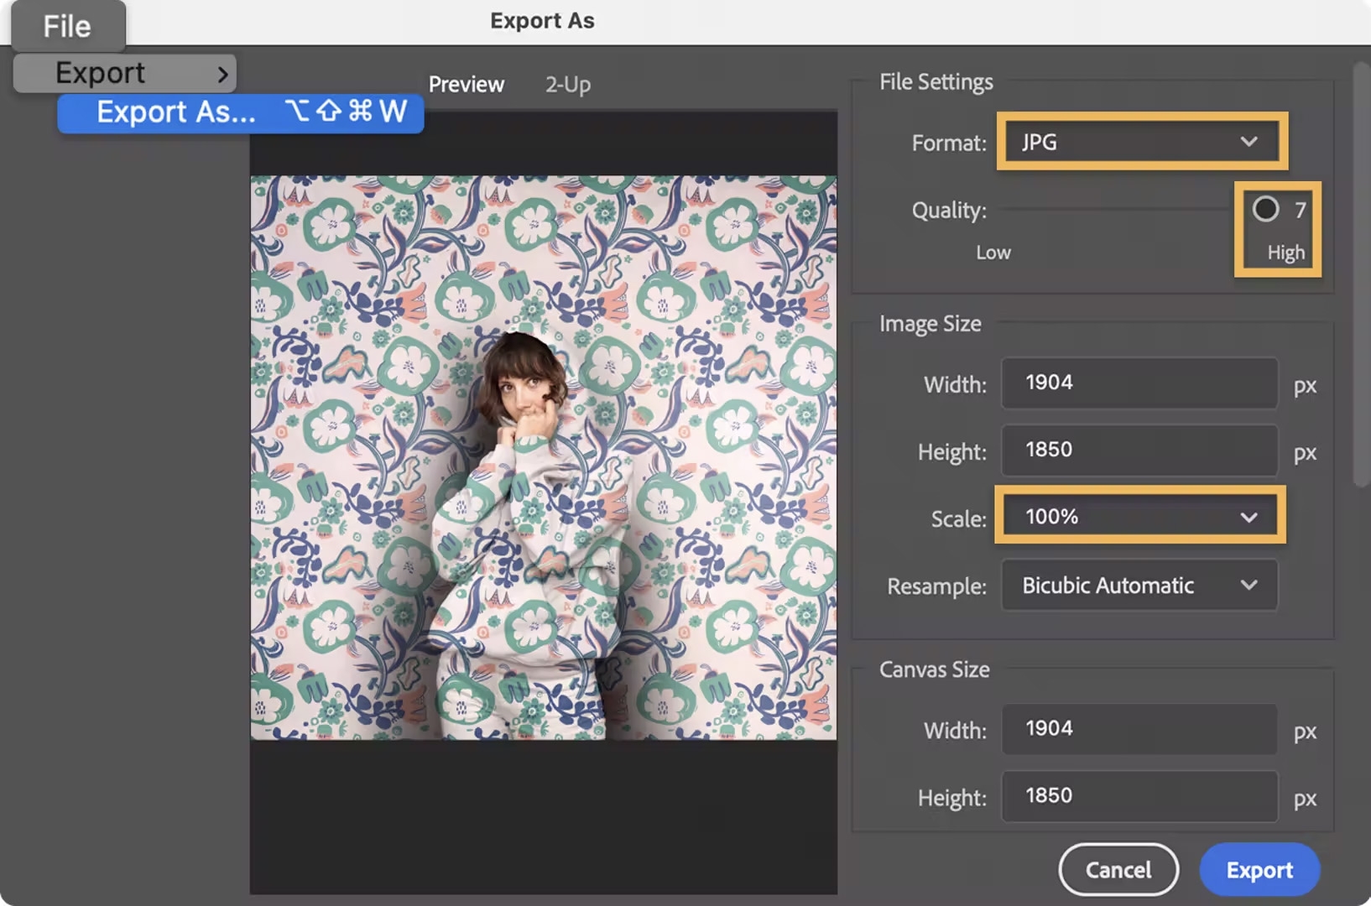Viewport: 1371px width, 906px height.
Task: Select Export in the File menu
Action: pyautogui.click(x=101, y=73)
